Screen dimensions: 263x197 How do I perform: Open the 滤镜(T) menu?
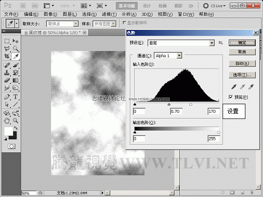coord(109,14)
